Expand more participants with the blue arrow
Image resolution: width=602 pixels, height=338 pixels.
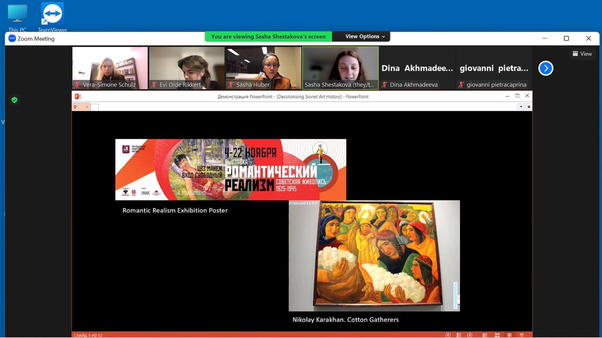pyautogui.click(x=546, y=68)
